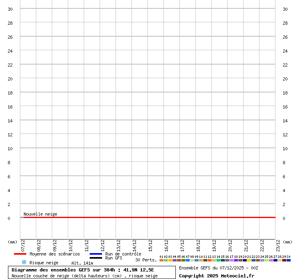Click the red Moyenne des scénarios legend line
Screen dimensions: 295x279
(20, 254)
